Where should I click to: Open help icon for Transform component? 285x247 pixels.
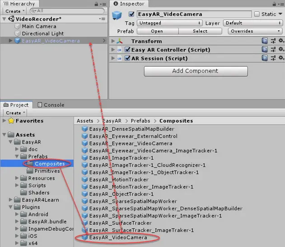(265, 41)
